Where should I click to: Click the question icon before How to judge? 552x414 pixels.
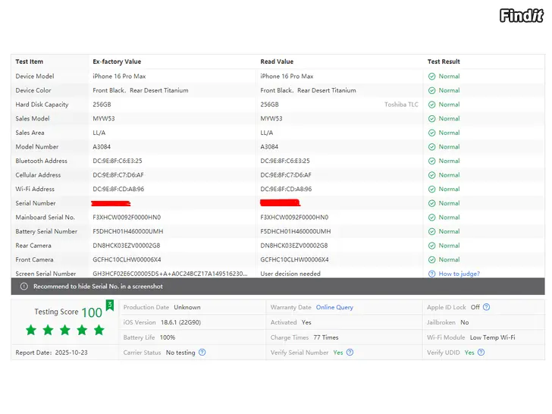pyautogui.click(x=431, y=274)
